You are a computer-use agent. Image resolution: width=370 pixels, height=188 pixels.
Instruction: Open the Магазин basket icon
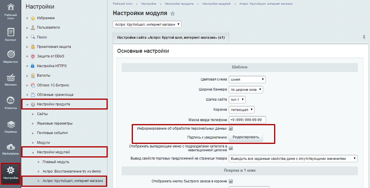pyautogui.click(x=11, y=78)
